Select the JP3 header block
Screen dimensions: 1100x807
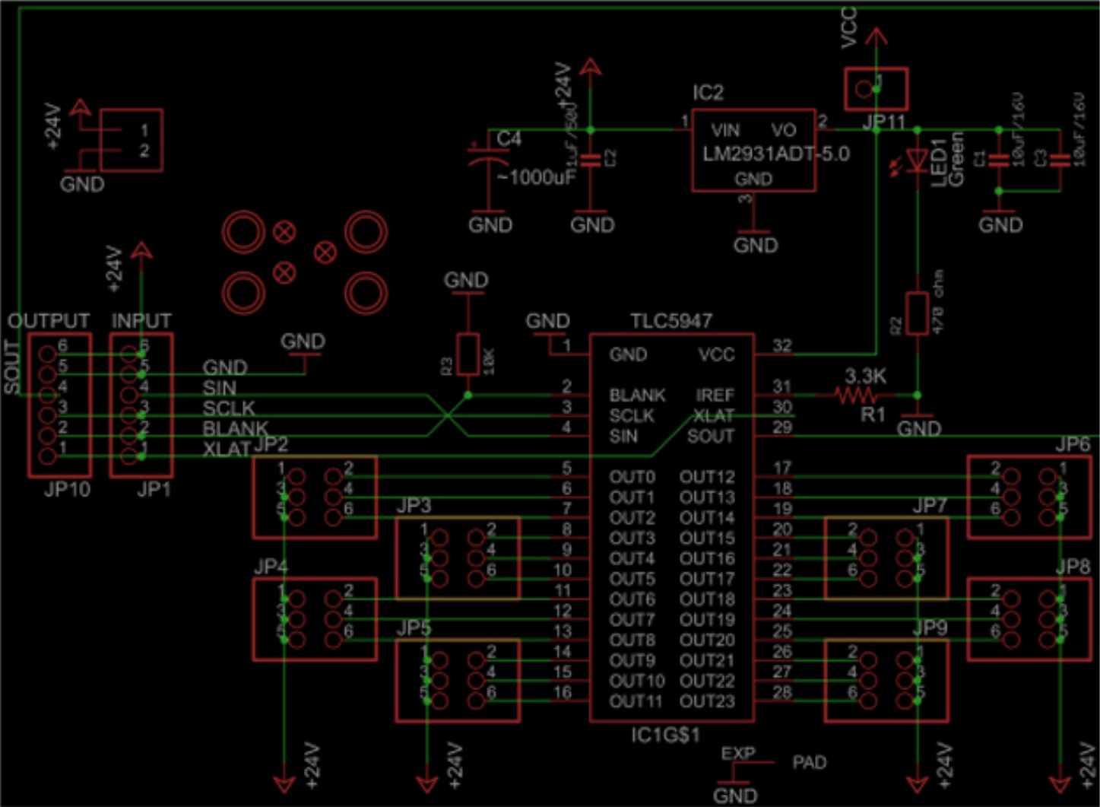coord(458,558)
